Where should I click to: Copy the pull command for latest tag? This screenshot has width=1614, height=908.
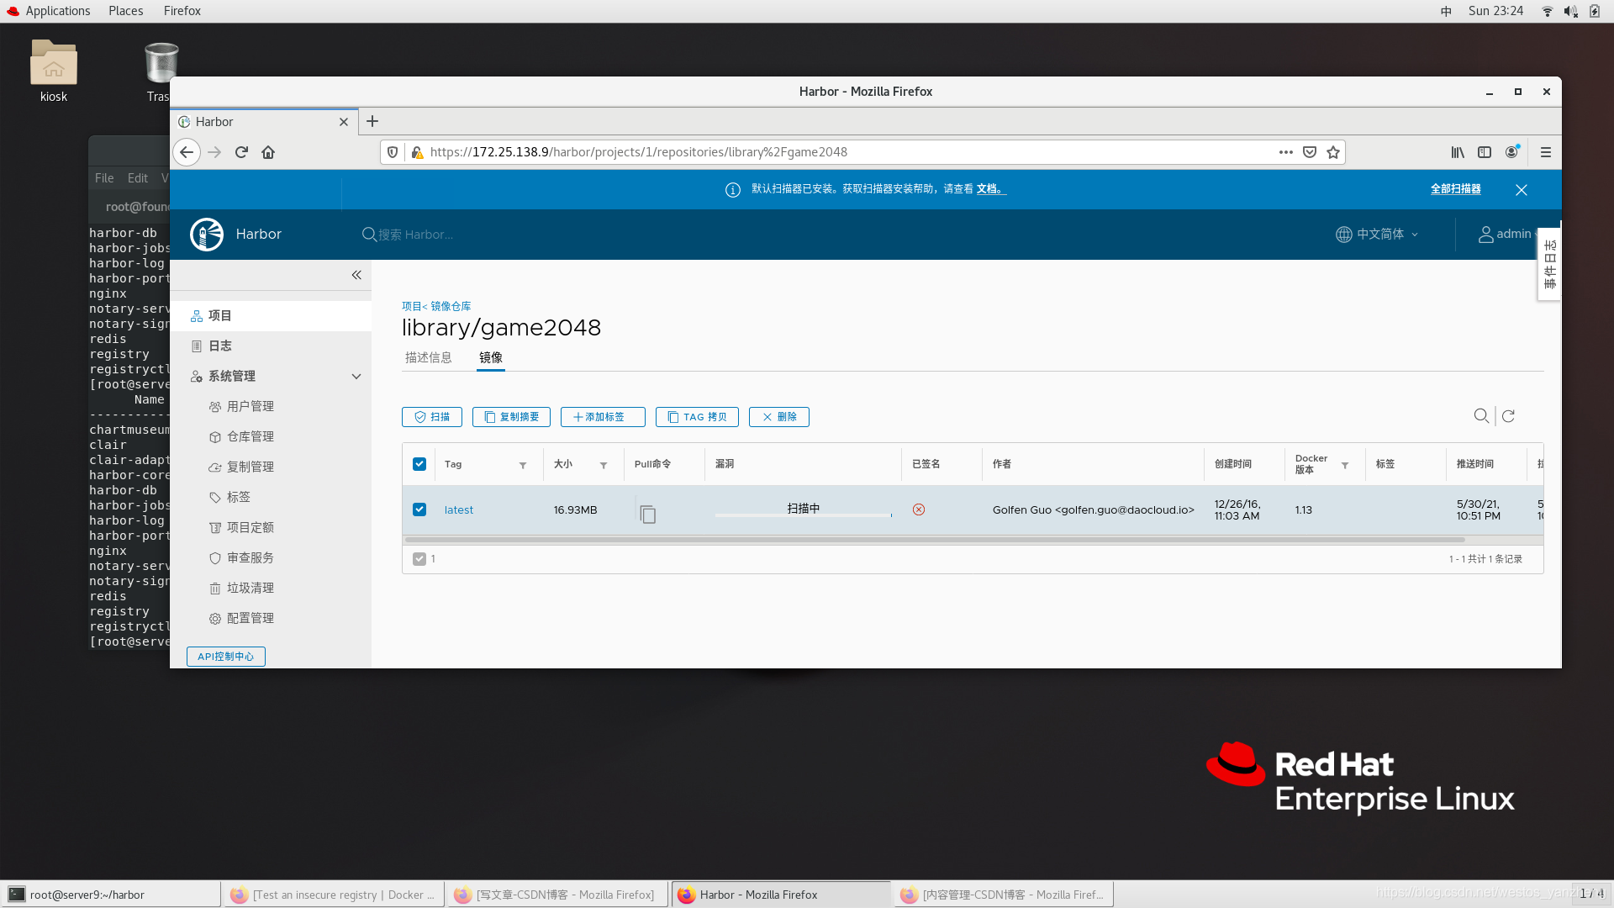pos(647,514)
